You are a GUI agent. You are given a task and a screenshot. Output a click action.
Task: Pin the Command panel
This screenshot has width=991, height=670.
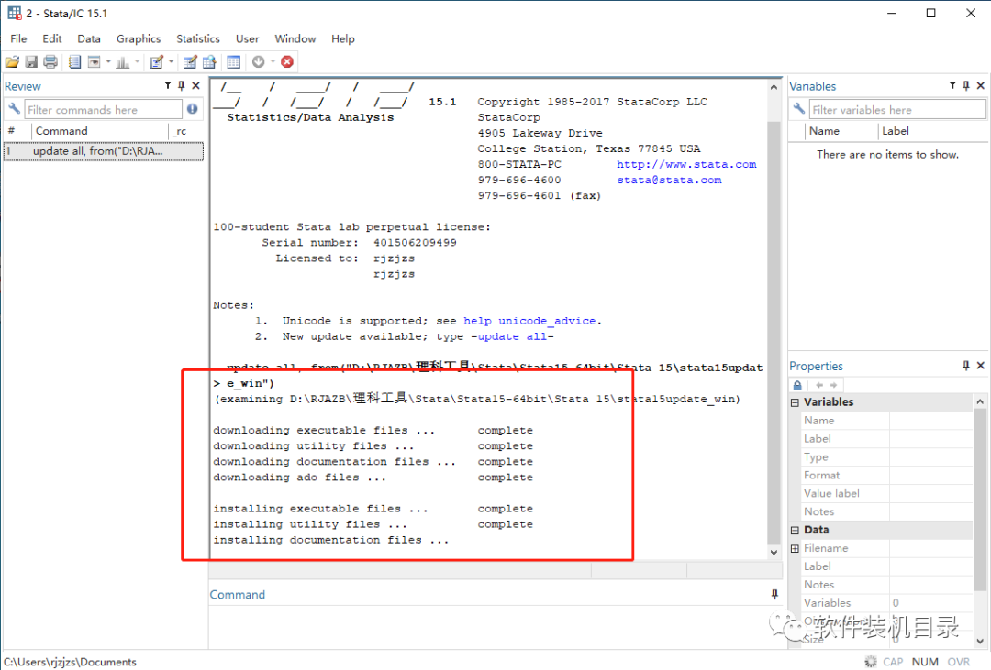[x=774, y=594]
